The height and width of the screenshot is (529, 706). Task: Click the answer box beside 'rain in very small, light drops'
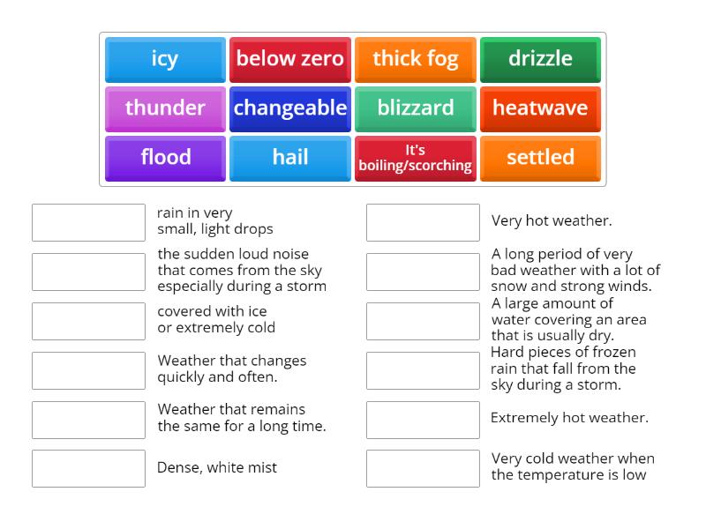tap(87, 221)
